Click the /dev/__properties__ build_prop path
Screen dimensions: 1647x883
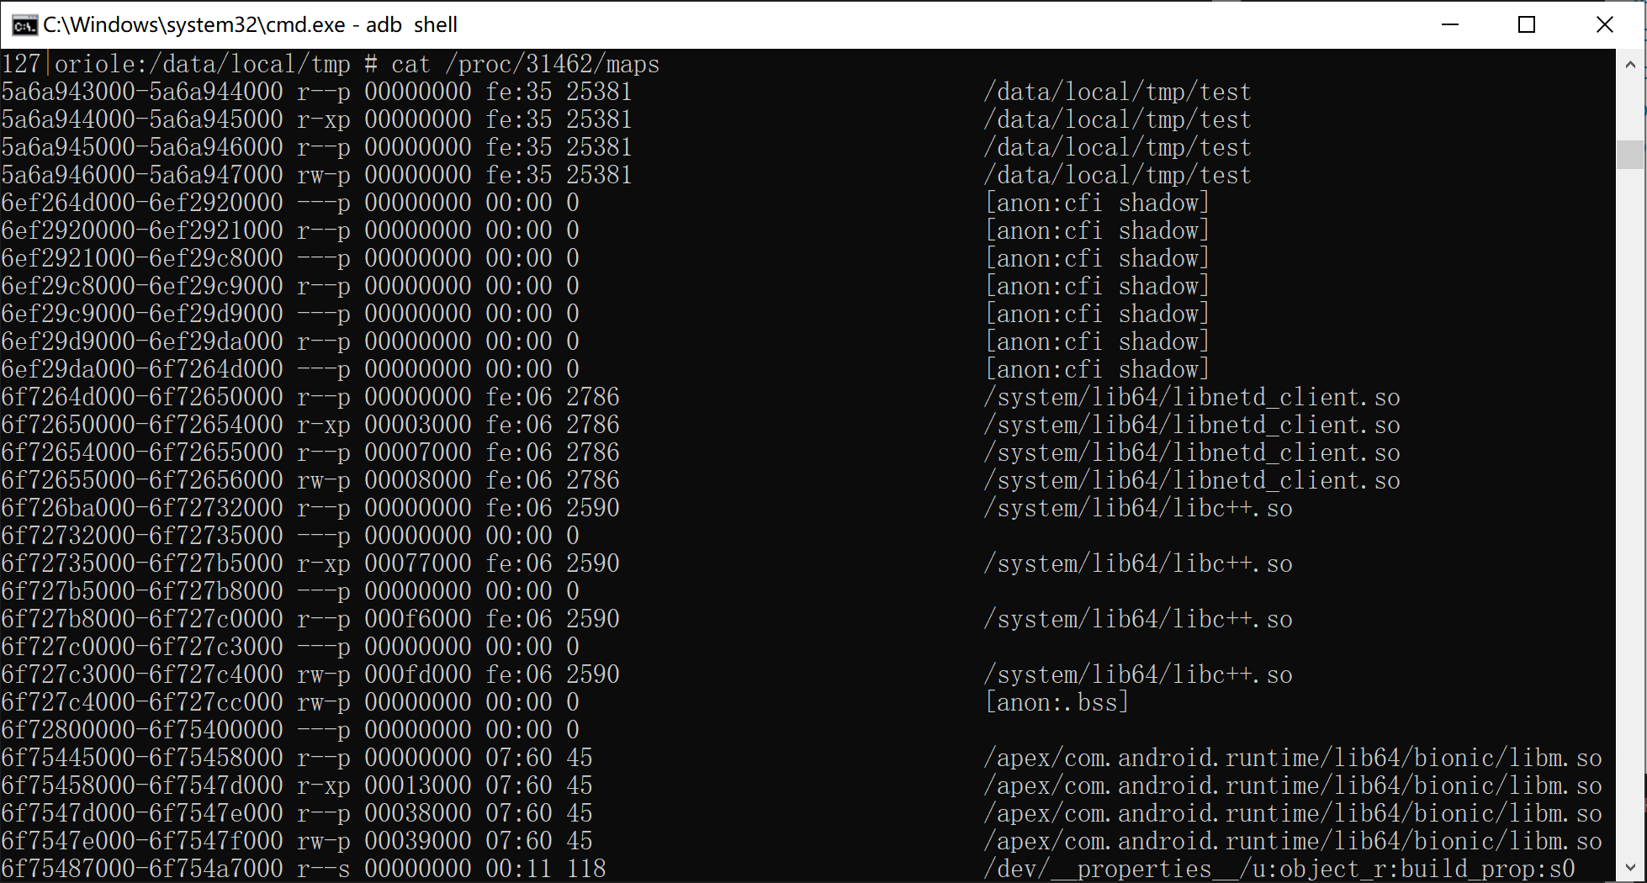click(1279, 870)
